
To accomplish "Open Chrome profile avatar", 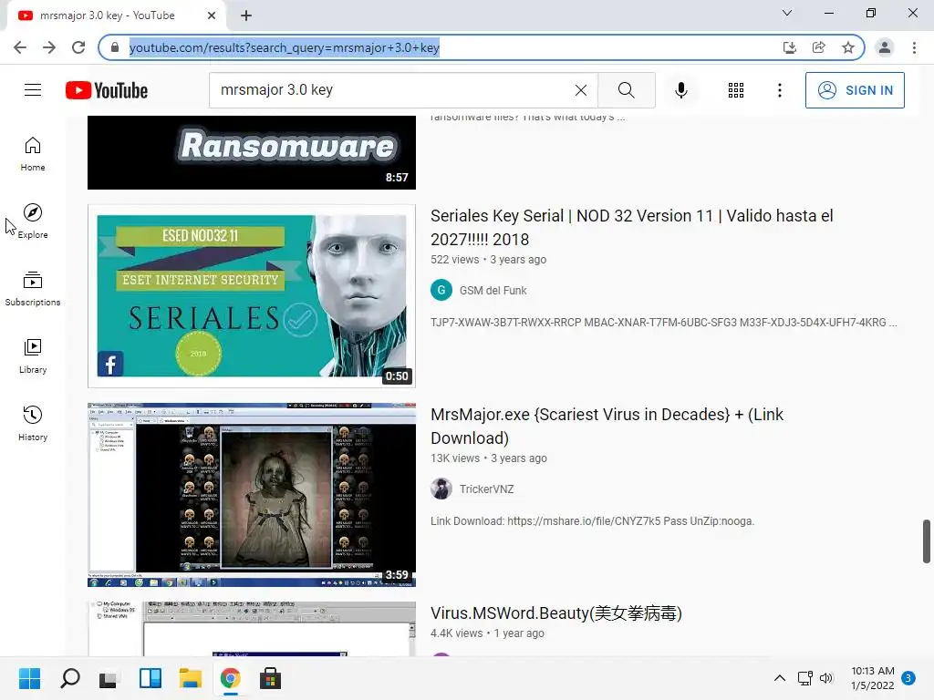I will 885,47.
